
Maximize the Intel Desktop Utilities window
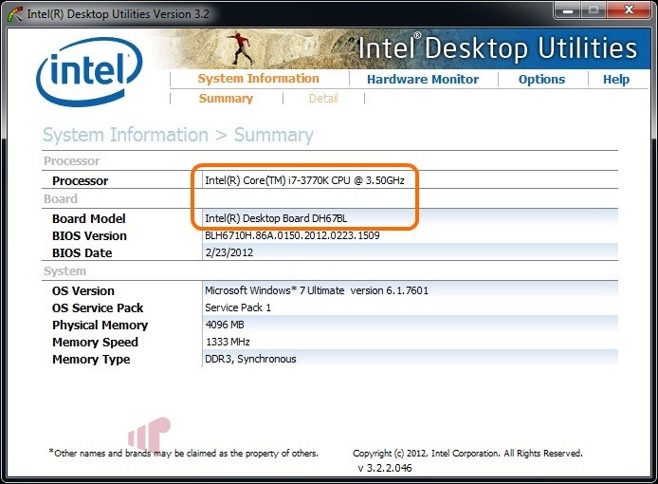point(594,10)
